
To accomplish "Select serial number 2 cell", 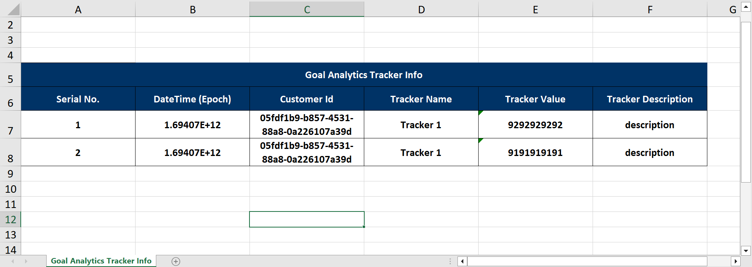I will [x=78, y=152].
